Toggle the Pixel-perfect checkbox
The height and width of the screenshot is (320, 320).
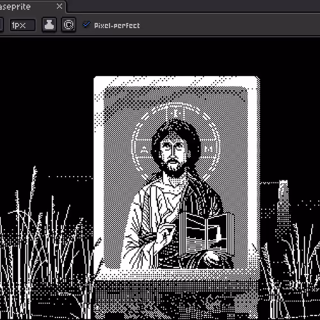(x=86, y=24)
